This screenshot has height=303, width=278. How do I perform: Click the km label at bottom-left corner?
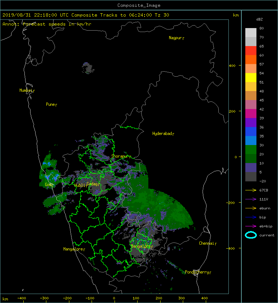pos(5,299)
